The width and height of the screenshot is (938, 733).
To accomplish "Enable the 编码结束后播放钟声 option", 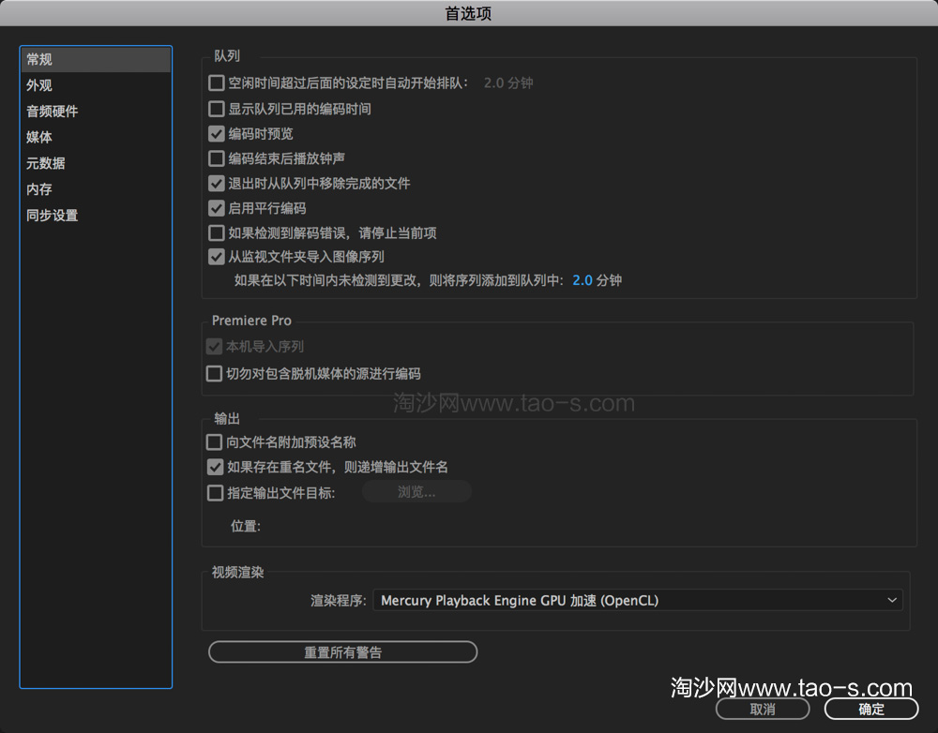I will [x=216, y=157].
